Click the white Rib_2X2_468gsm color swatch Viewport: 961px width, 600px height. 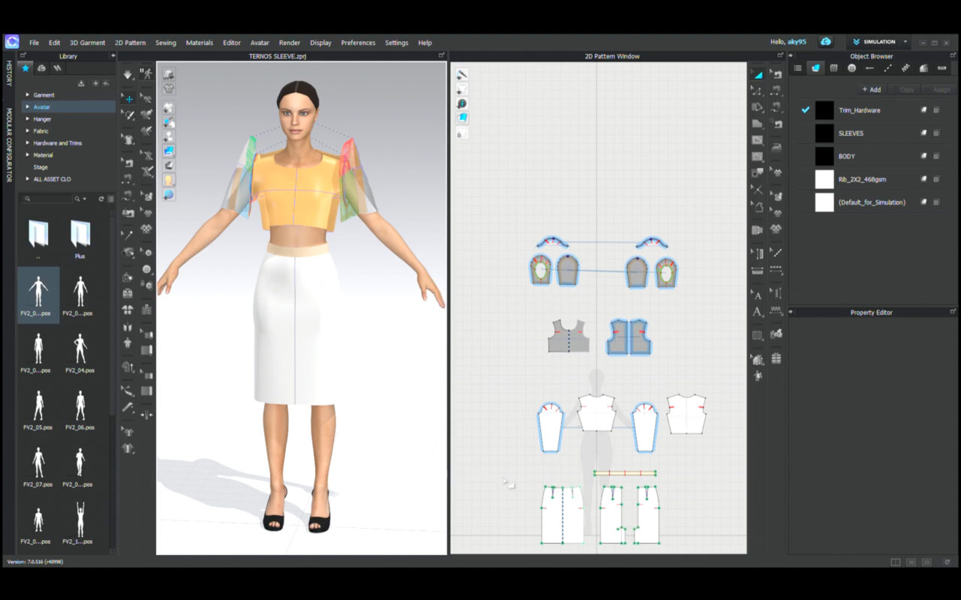[x=824, y=179]
